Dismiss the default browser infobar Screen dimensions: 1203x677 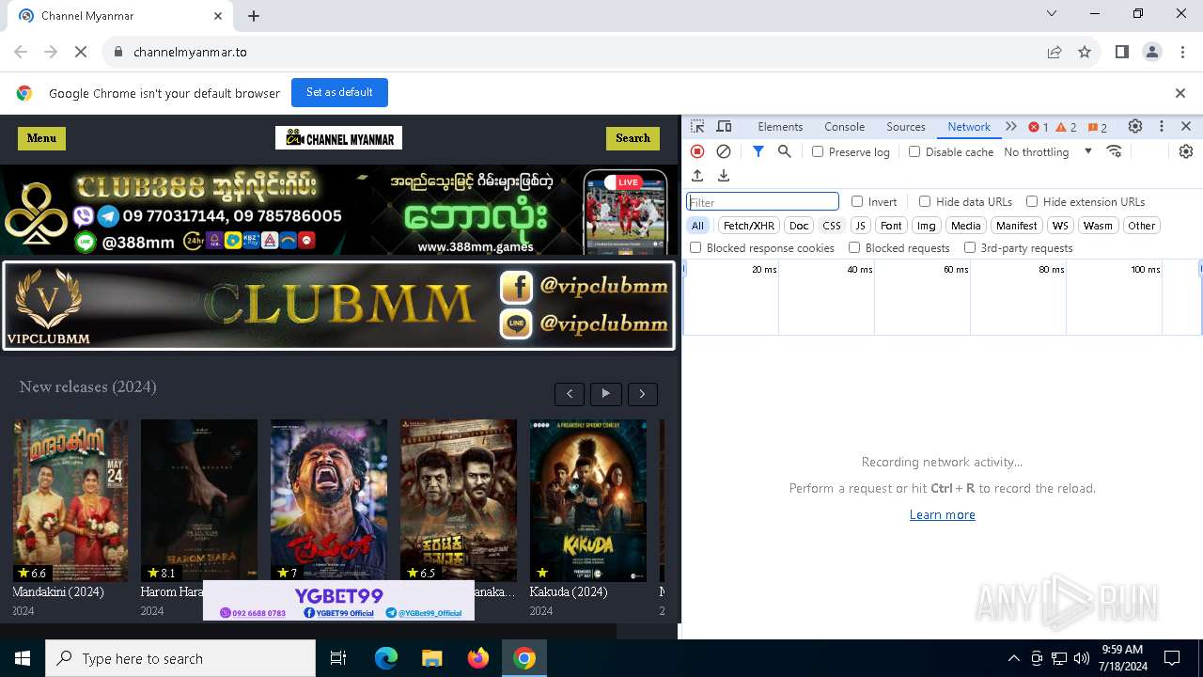coord(1180,93)
